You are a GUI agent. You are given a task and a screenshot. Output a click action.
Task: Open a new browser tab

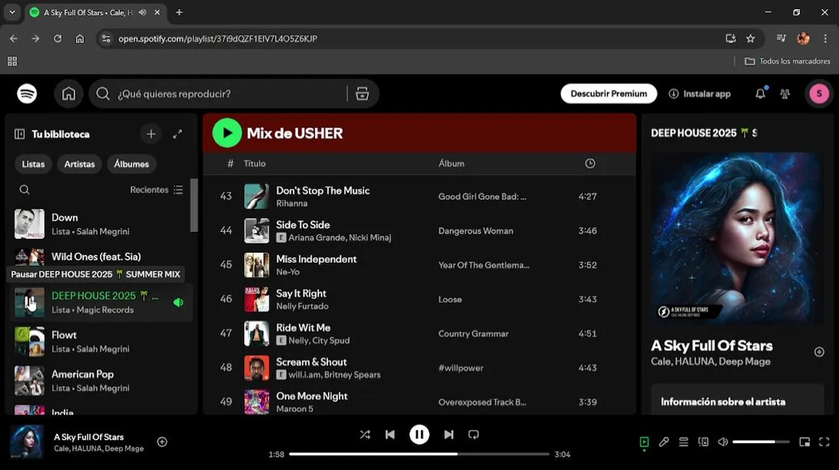point(179,12)
